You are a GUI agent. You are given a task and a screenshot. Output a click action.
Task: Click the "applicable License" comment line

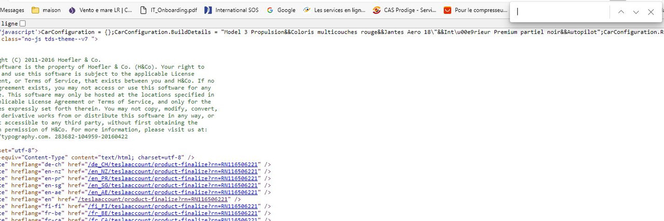pyautogui.click(x=97, y=74)
